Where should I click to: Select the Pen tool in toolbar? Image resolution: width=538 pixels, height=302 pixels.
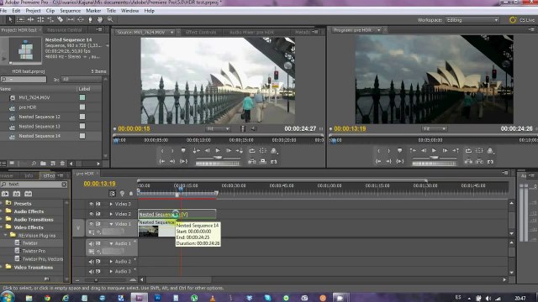[90, 19]
